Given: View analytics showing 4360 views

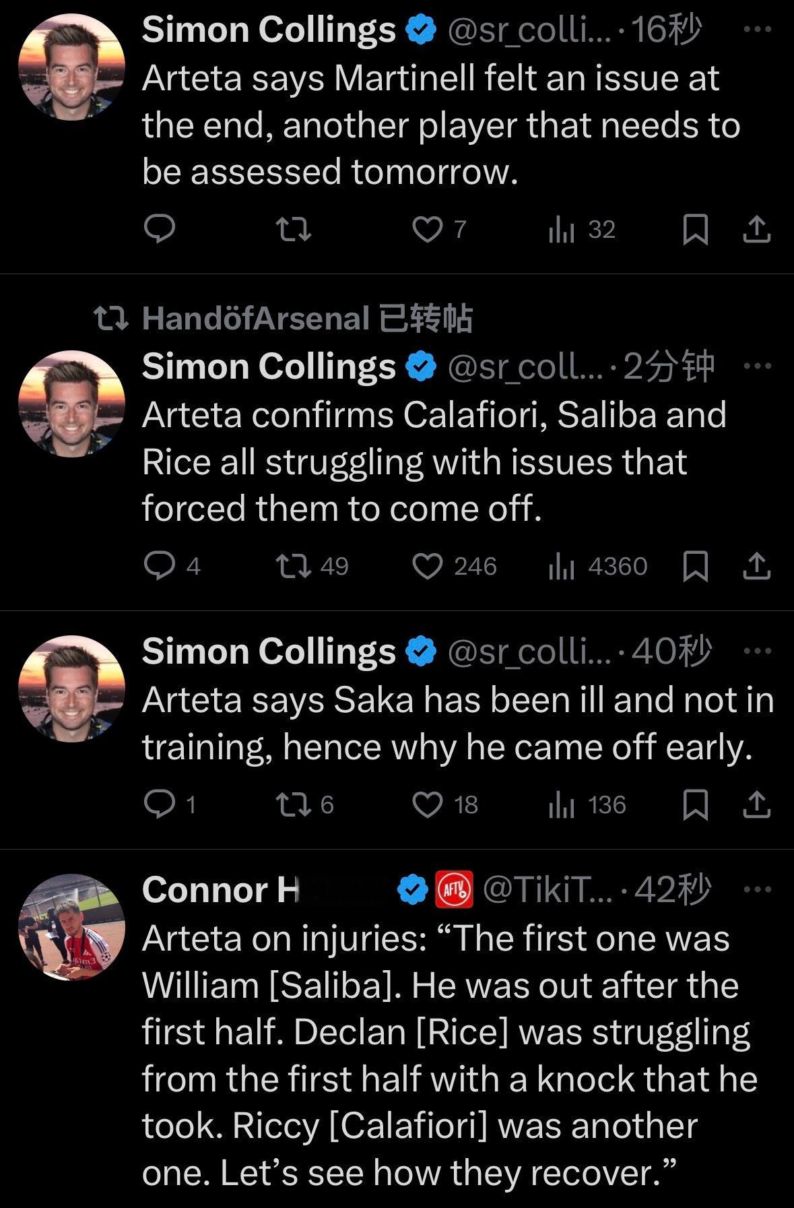Looking at the screenshot, I should coord(598,566).
